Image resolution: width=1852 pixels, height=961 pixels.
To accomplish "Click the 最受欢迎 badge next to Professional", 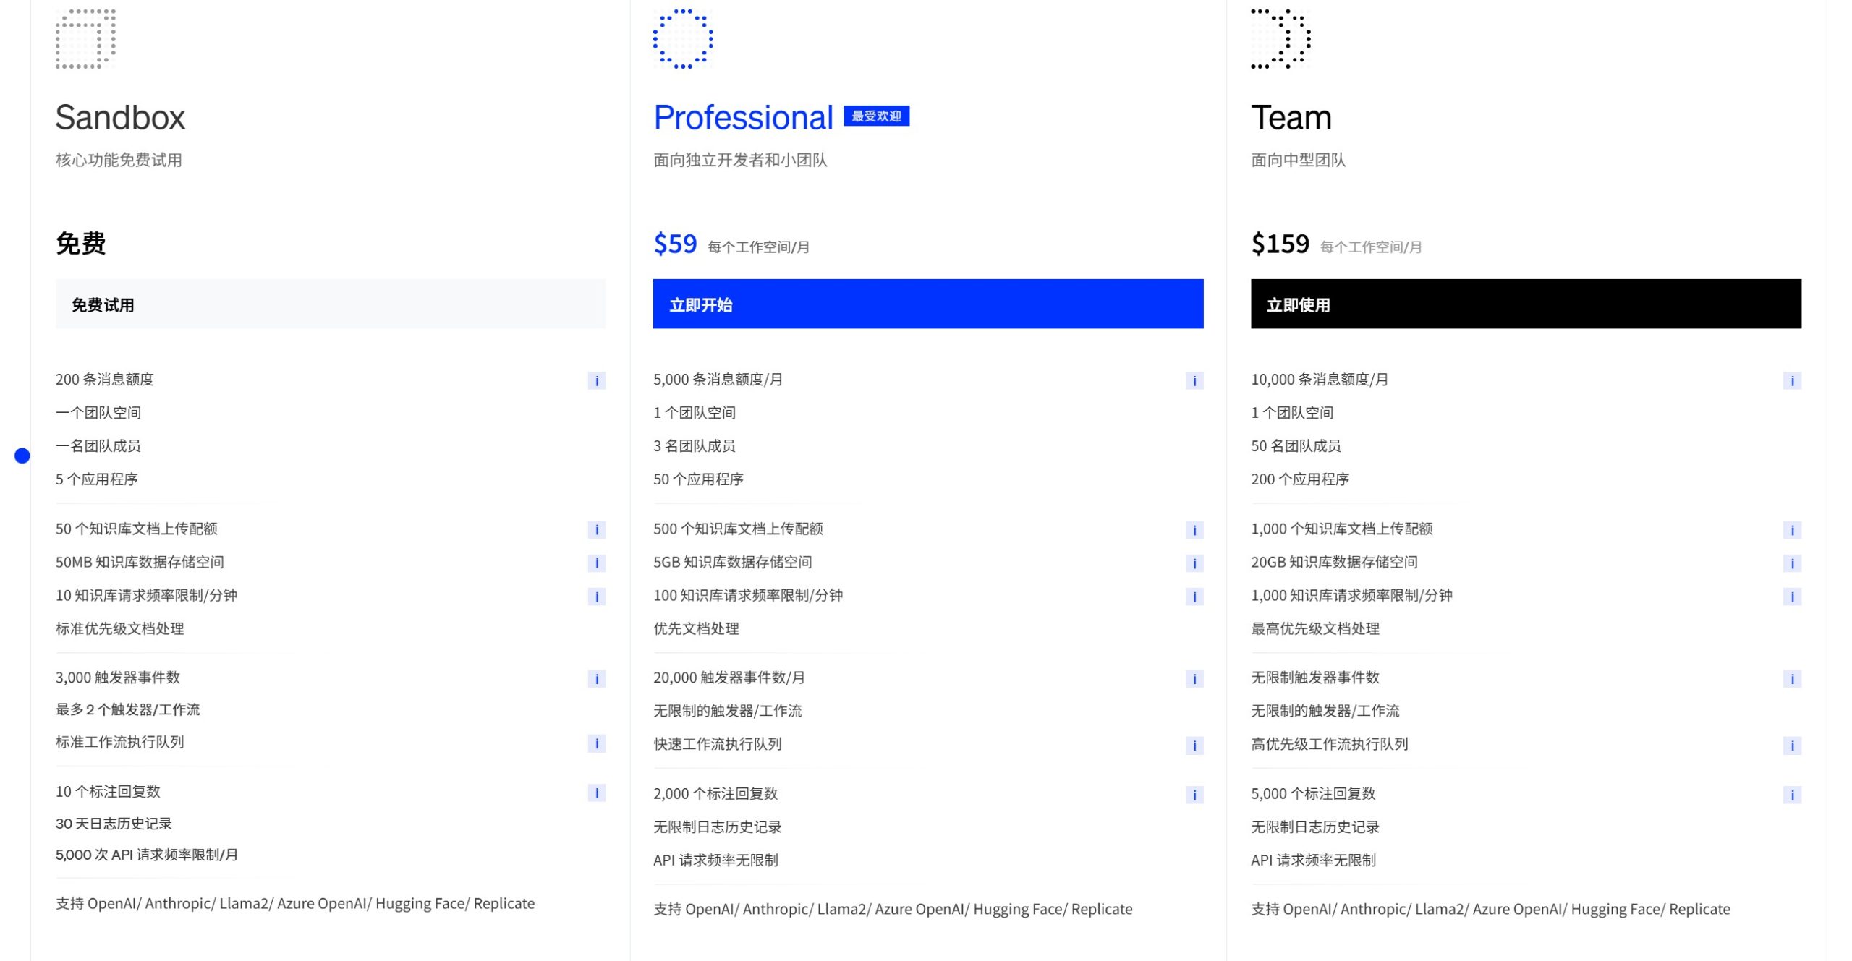I will pos(878,116).
